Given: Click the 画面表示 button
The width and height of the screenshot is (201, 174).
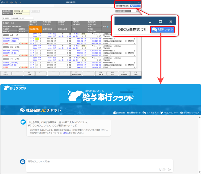Looking at the screenshot, I should click(35, 11).
